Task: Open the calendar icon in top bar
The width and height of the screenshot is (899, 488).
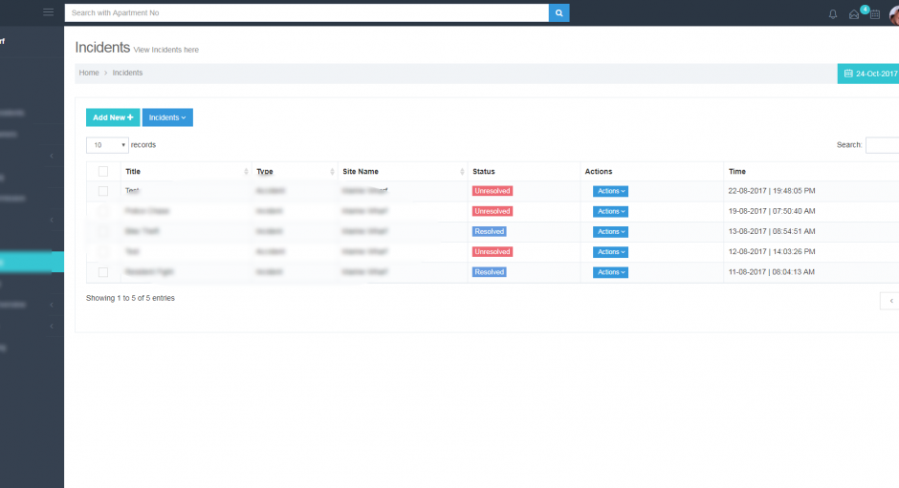Action: (x=875, y=14)
